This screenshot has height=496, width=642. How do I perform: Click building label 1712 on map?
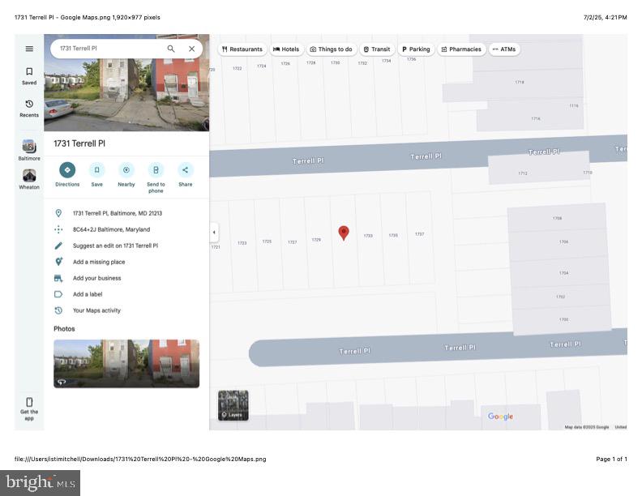click(x=523, y=173)
